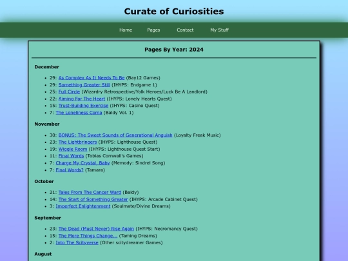Open The Dead (Must Never) Rise Again
The height and width of the screenshot is (261, 348).
(96, 229)
